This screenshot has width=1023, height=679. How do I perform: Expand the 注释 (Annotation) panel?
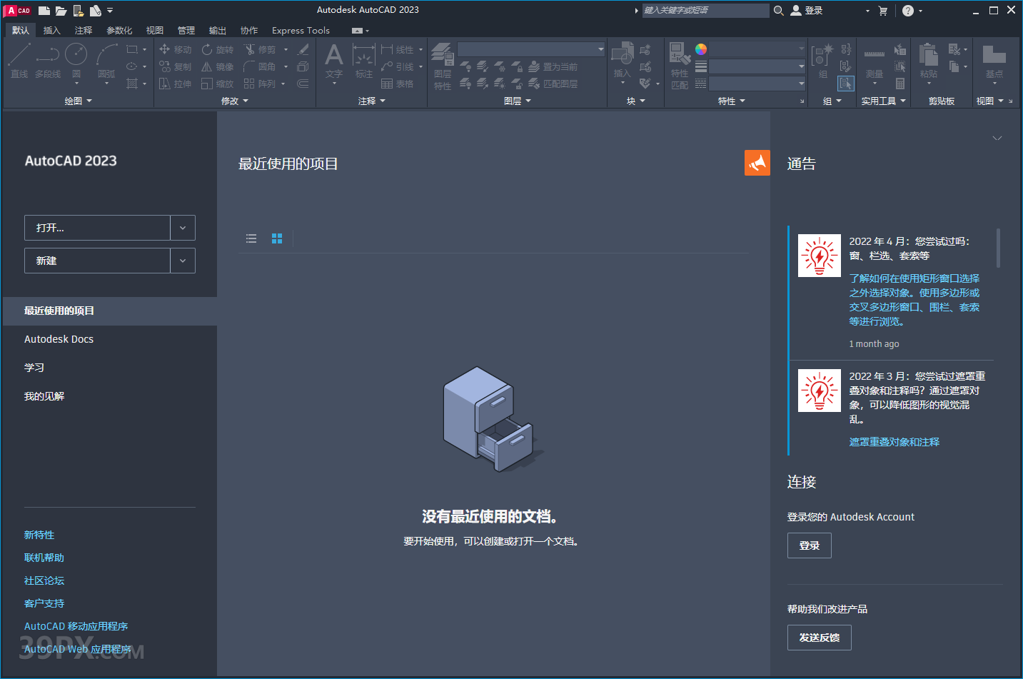pos(372,101)
